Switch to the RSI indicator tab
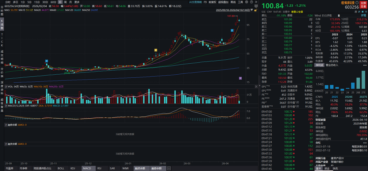Viewport: 368px width, 171px height. [99, 168]
